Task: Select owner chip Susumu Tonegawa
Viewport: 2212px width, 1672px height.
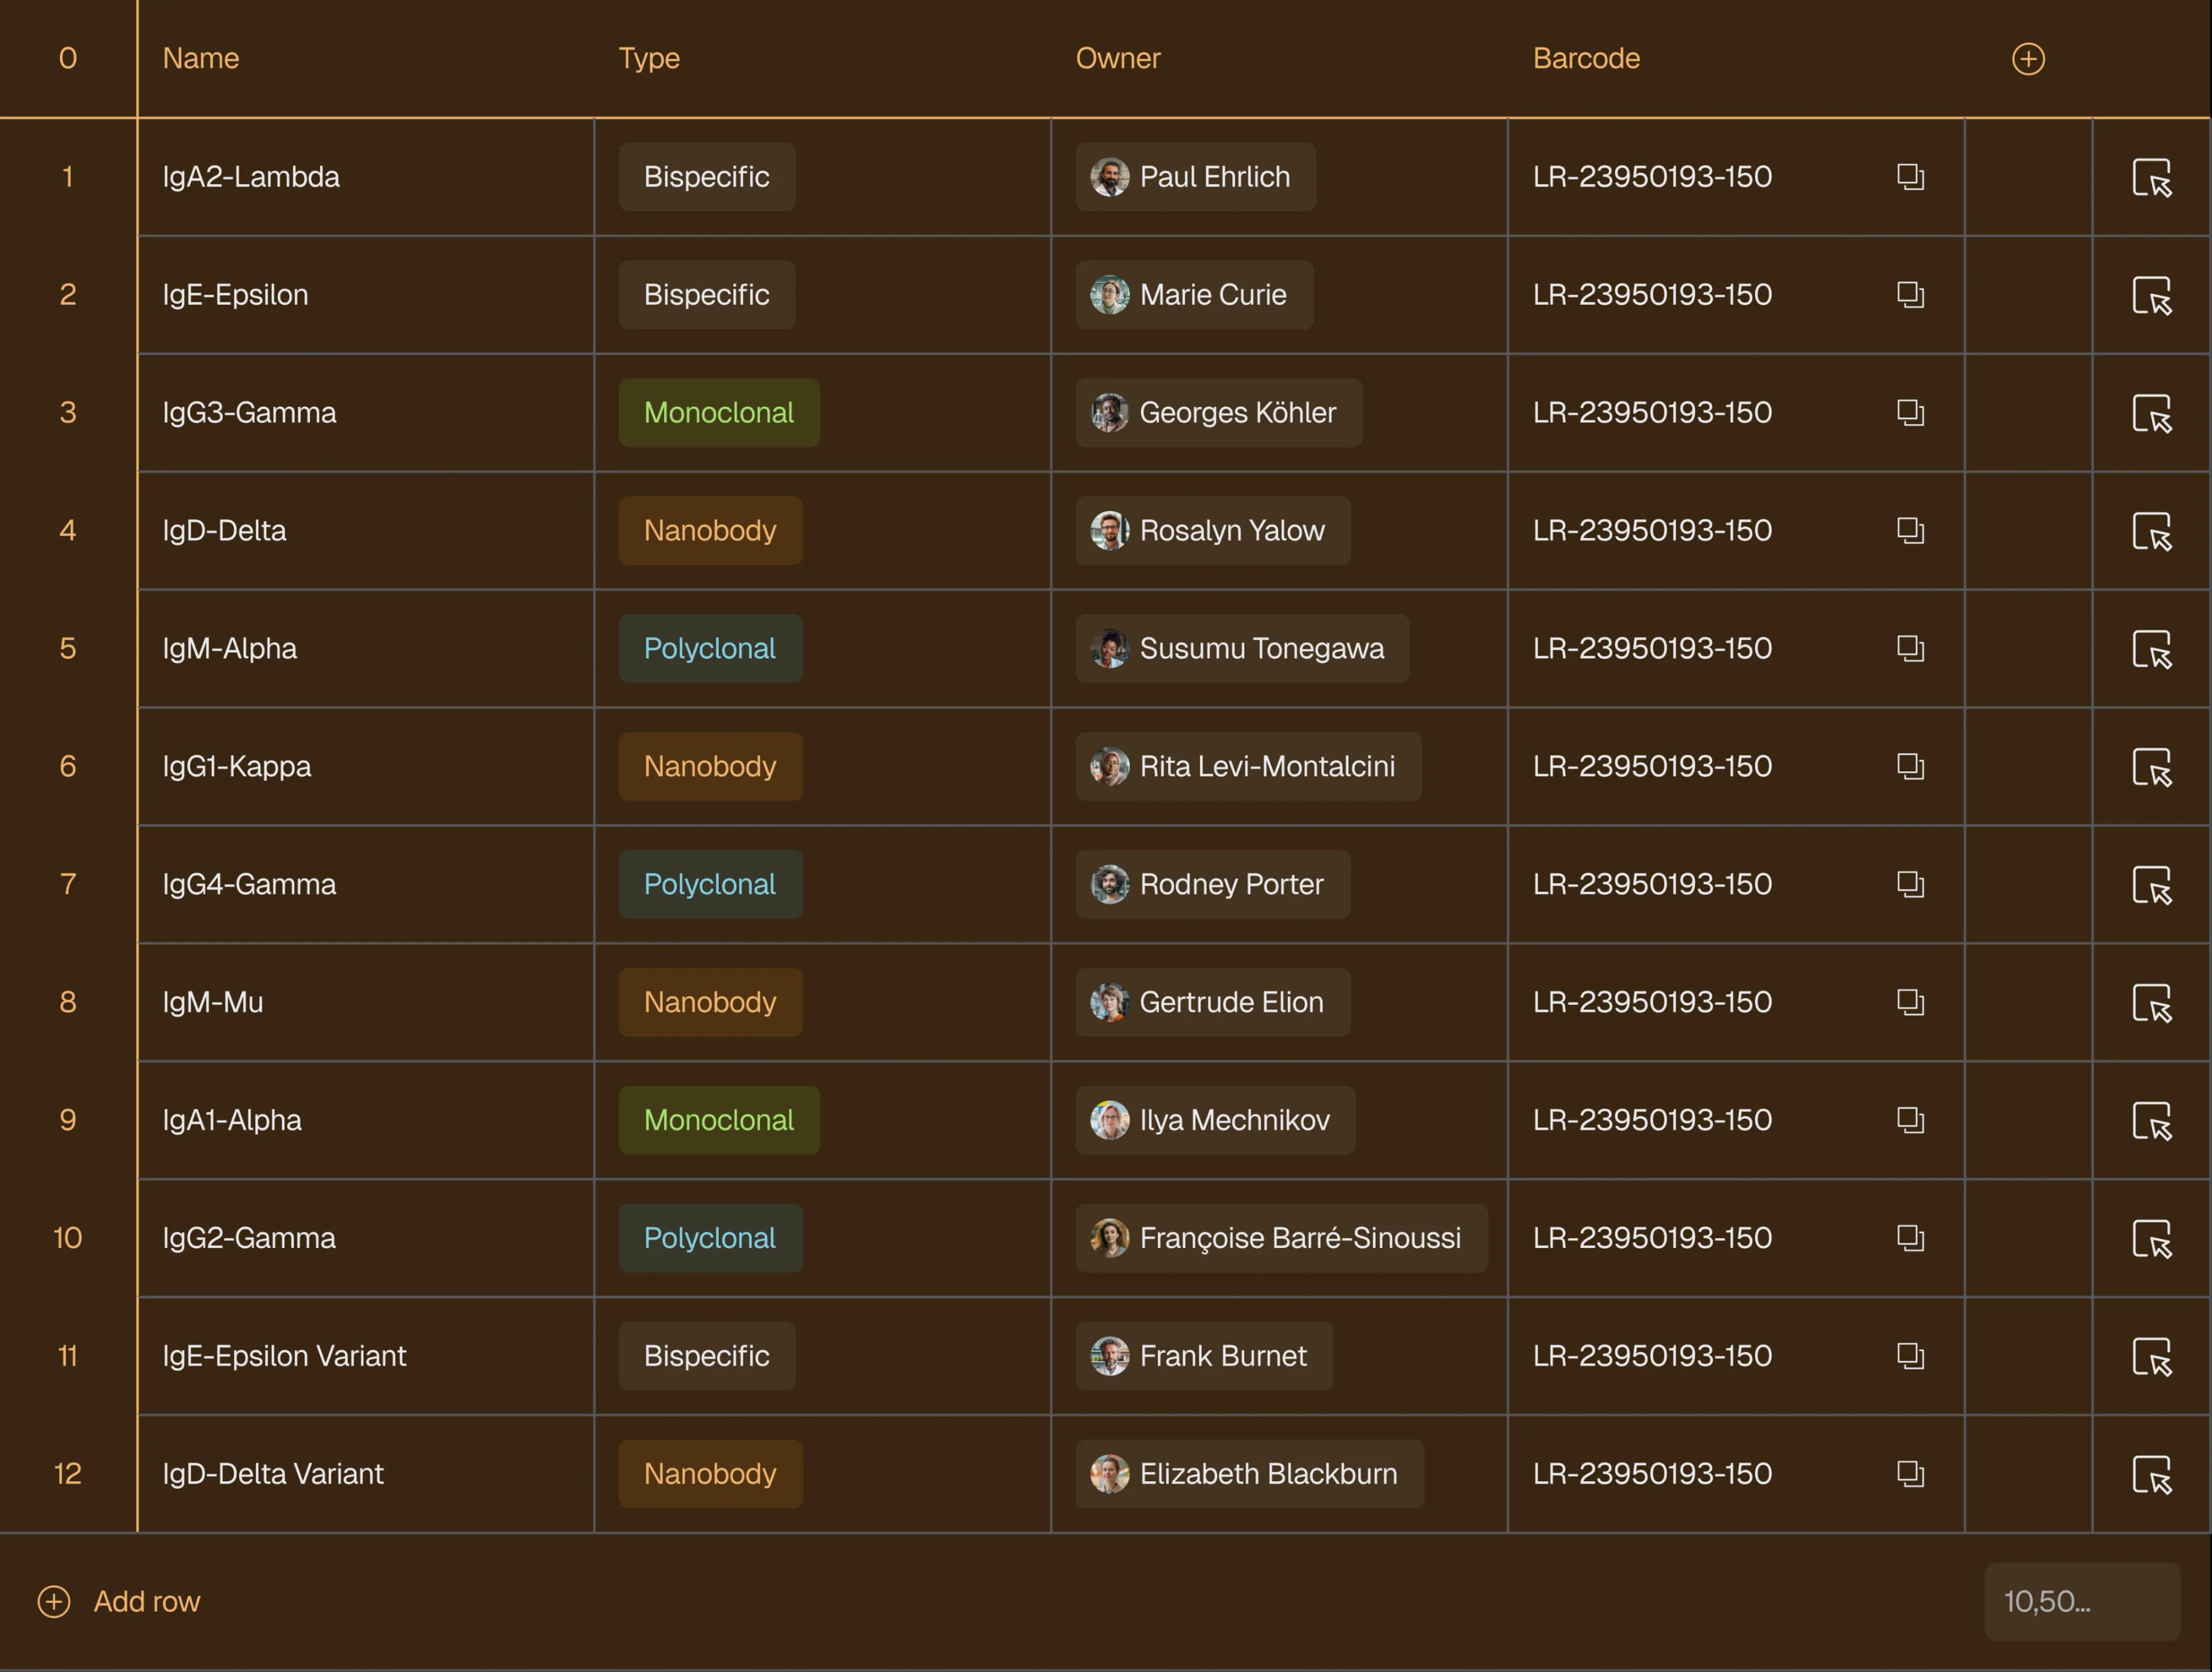Action: point(1242,649)
